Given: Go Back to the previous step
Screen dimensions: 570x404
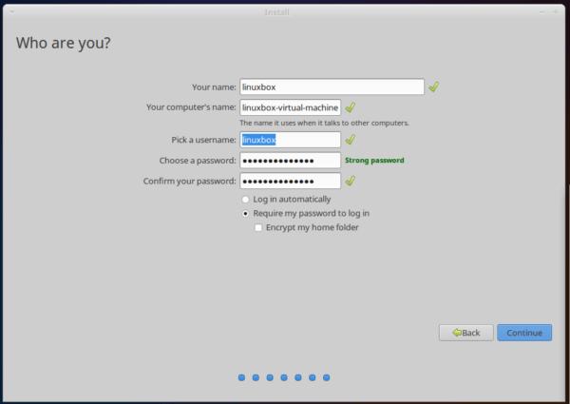Looking at the screenshot, I should click(466, 333).
